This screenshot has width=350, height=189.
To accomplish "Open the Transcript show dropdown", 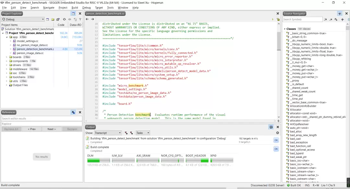I will pos(108,133).
